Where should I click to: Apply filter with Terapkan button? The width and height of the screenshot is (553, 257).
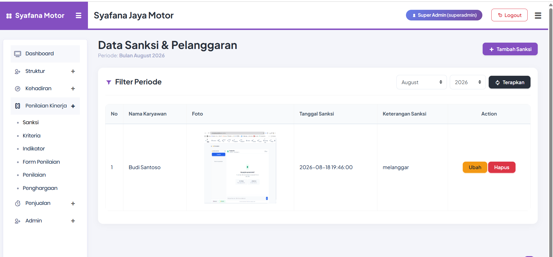click(509, 82)
